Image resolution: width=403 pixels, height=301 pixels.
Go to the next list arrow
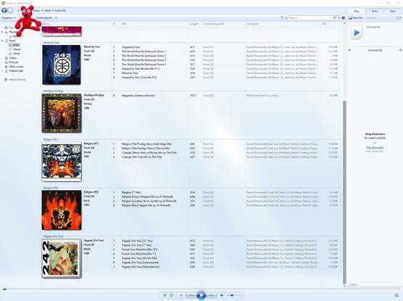(x=400, y=50)
